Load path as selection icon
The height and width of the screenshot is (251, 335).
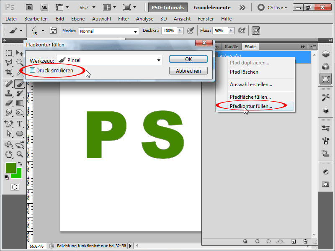pyautogui.click(x=268, y=241)
